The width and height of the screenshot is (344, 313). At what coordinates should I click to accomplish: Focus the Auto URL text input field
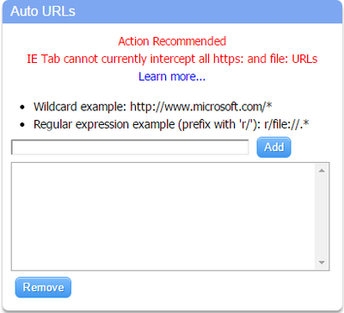click(x=130, y=147)
